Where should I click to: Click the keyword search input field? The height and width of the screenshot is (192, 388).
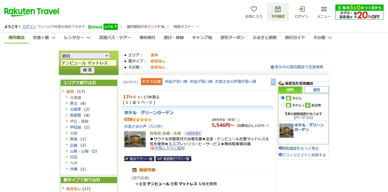pos(89,63)
